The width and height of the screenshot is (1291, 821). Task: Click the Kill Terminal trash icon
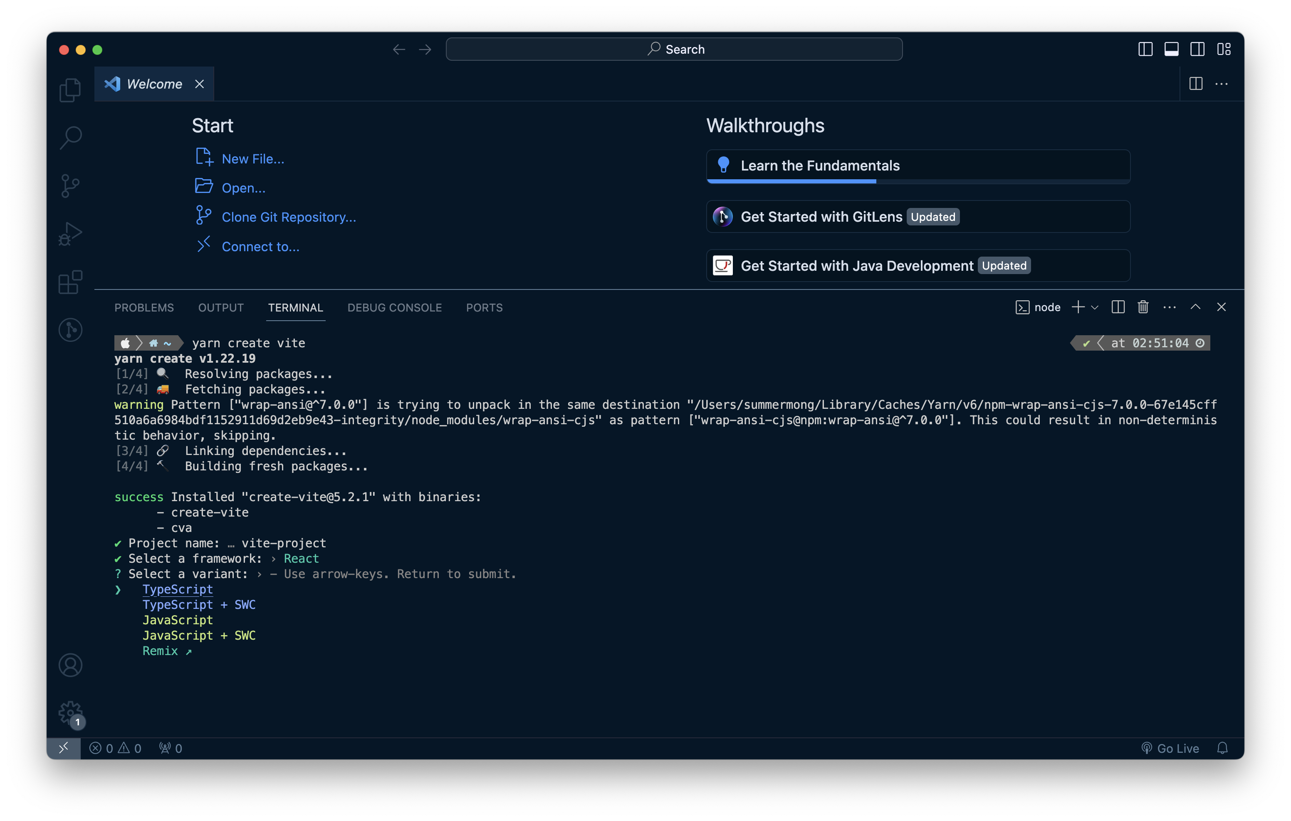(1143, 307)
